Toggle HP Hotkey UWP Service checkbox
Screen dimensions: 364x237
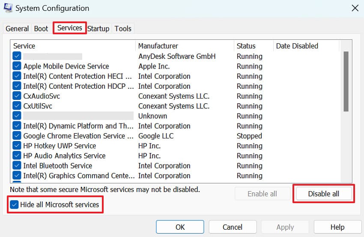pos(17,146)
